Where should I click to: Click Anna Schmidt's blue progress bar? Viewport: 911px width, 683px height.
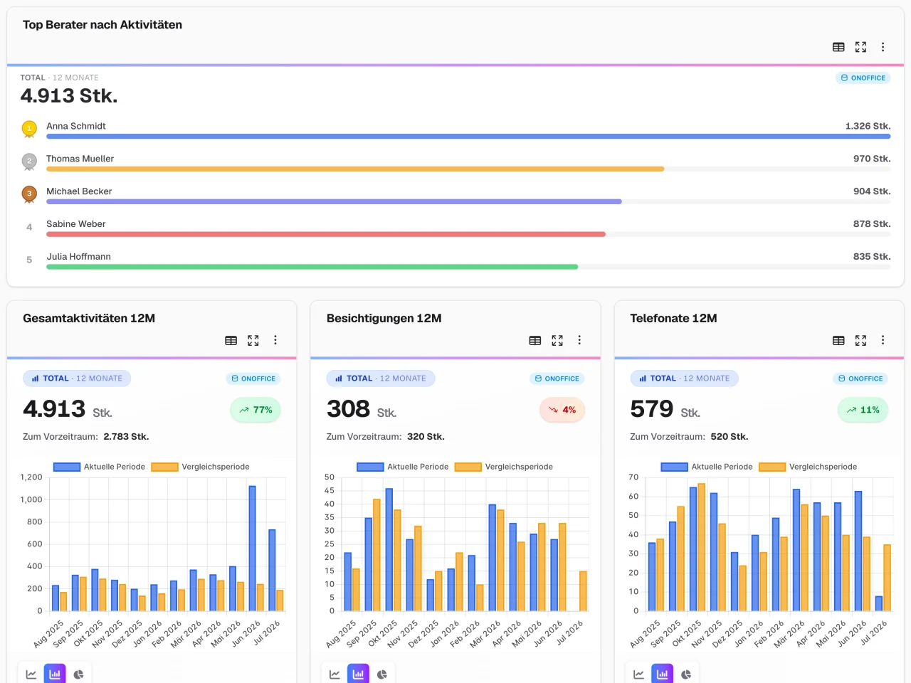point(468,137)
